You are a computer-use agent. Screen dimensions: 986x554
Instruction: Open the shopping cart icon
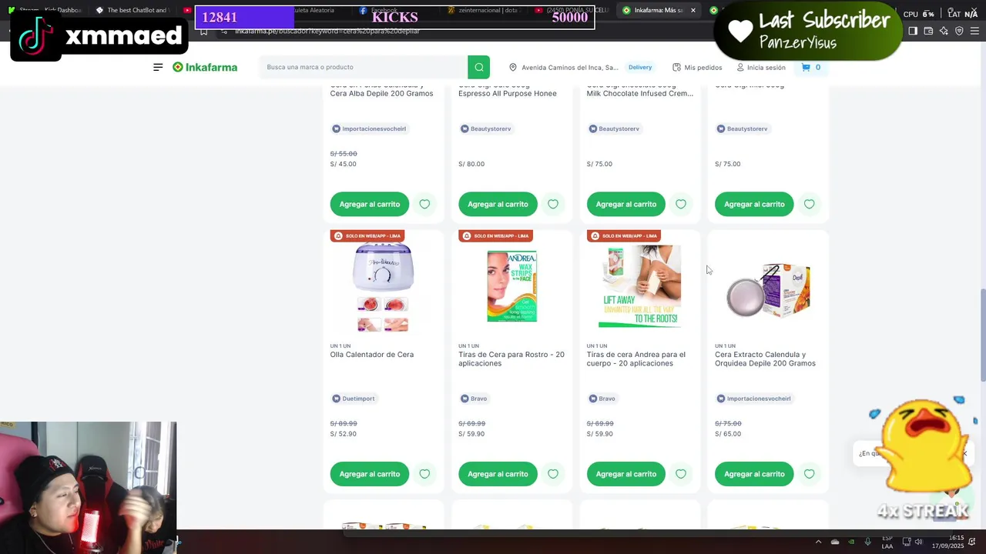tap(806, 67)
